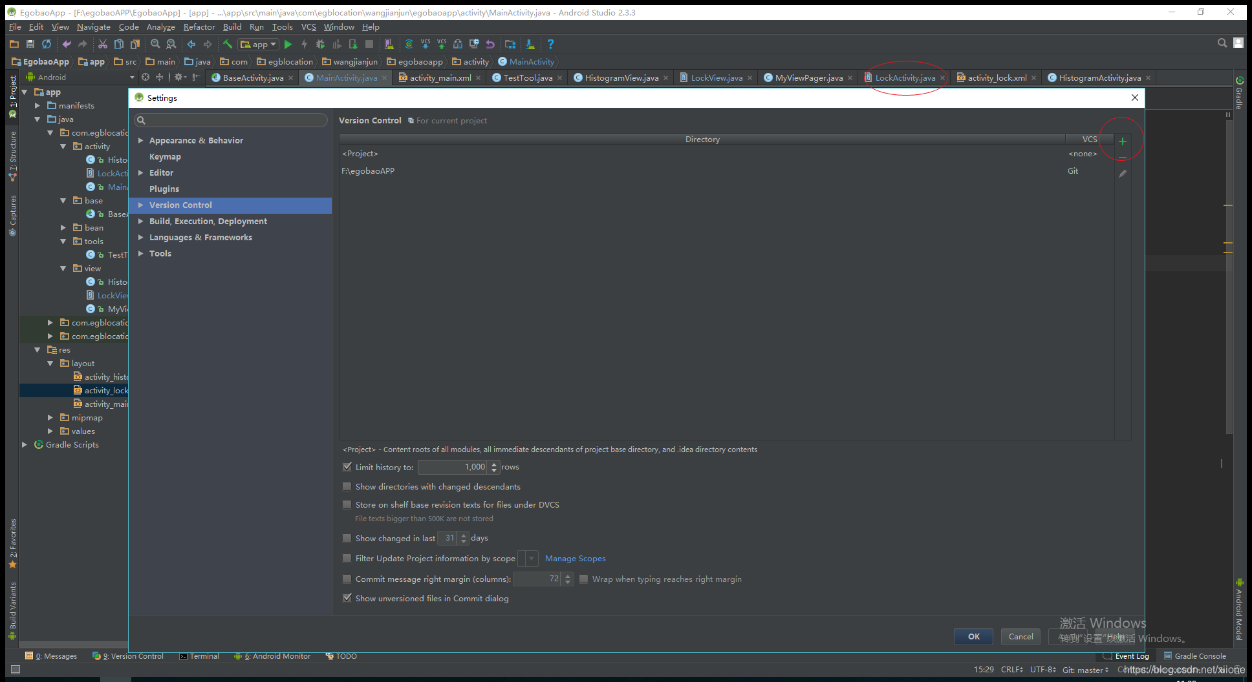The height and width of the screenshot is (682, 1252).
Task: Click the Make Project hammer icon
Action: [x=228, y=44]
